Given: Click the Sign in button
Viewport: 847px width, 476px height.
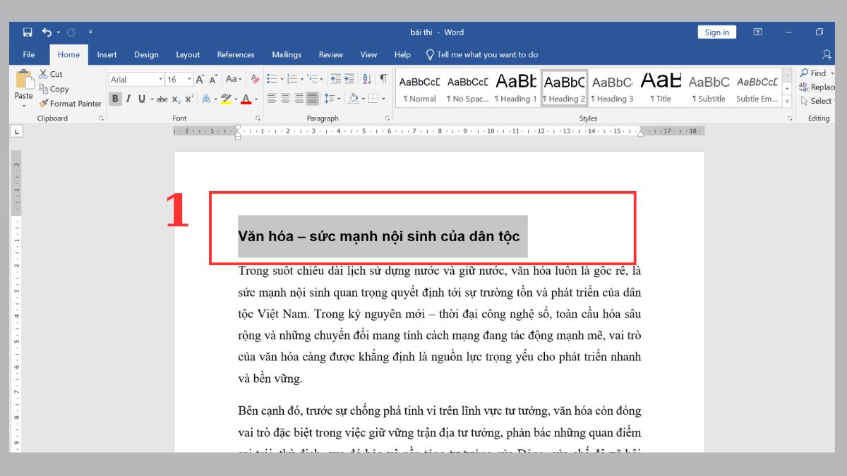Looking at the screenshot, I should 716,32.
